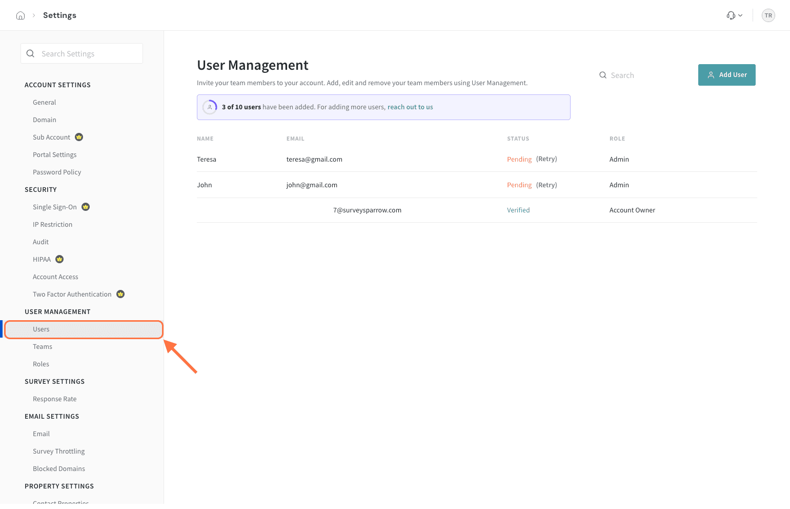
Task: Follow the 'reach out to us' link
Action: pyautogui.click(x=410, y=107)
